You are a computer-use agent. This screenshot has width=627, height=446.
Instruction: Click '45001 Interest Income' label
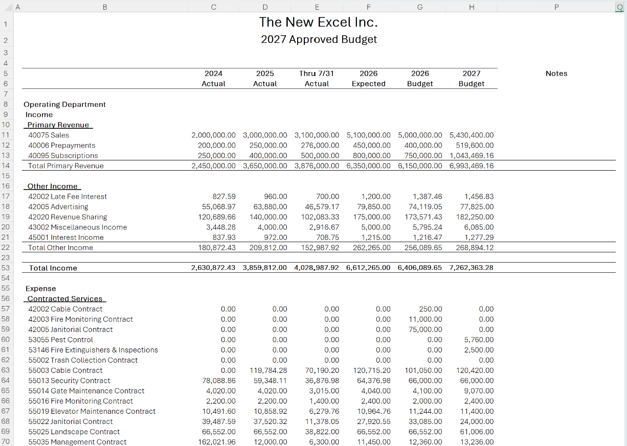click(66, 237)
